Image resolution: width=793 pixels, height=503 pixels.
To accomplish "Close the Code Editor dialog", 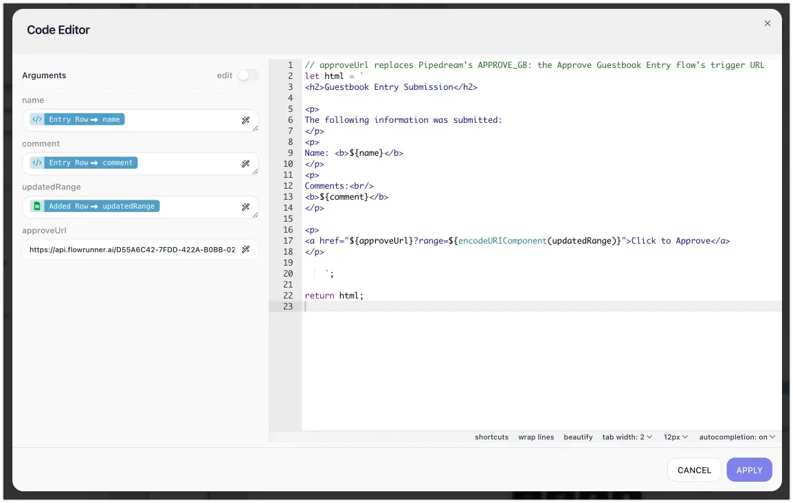I will (x=767, y=23).
